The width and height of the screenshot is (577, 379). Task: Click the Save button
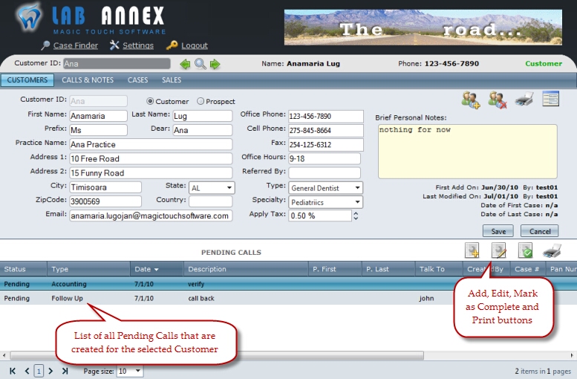498,231
